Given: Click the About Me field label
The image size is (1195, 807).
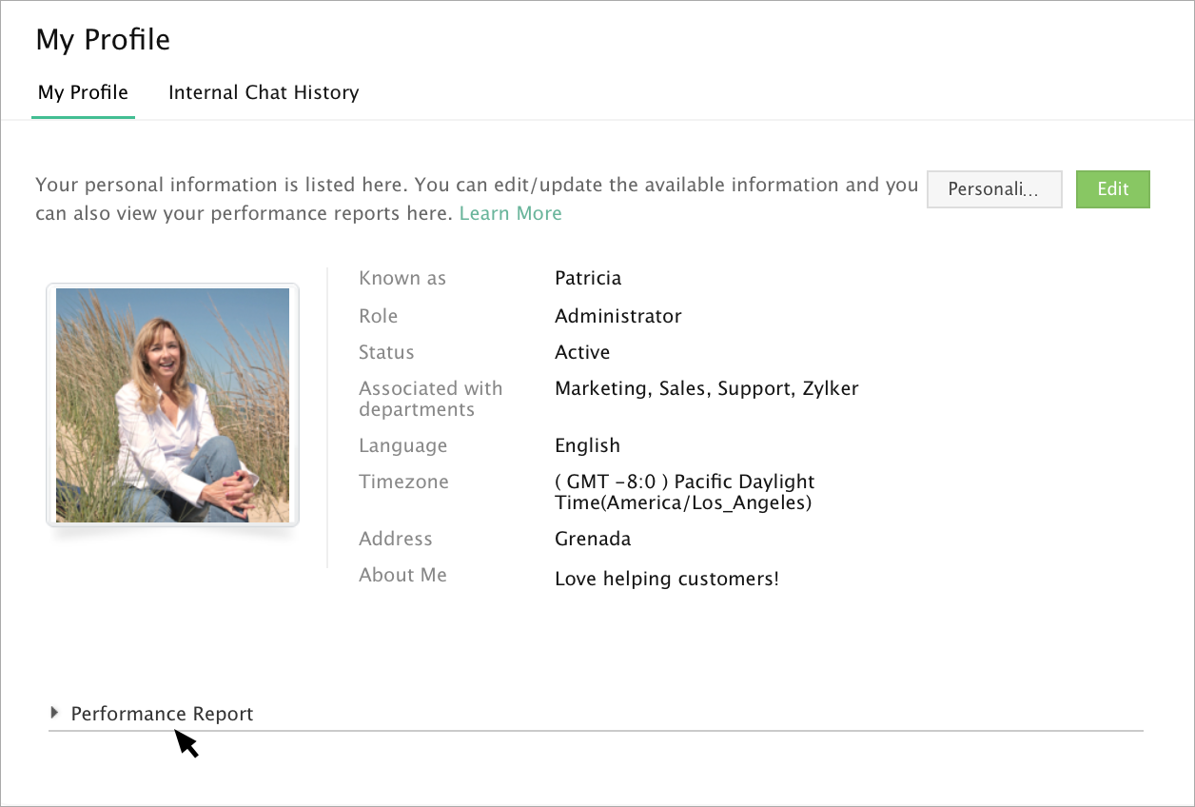Looking at the screenshot, I should (402, 575).
